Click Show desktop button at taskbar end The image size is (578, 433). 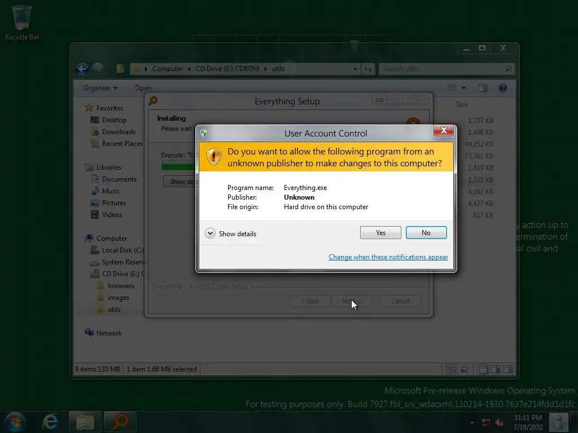(575, 422)
